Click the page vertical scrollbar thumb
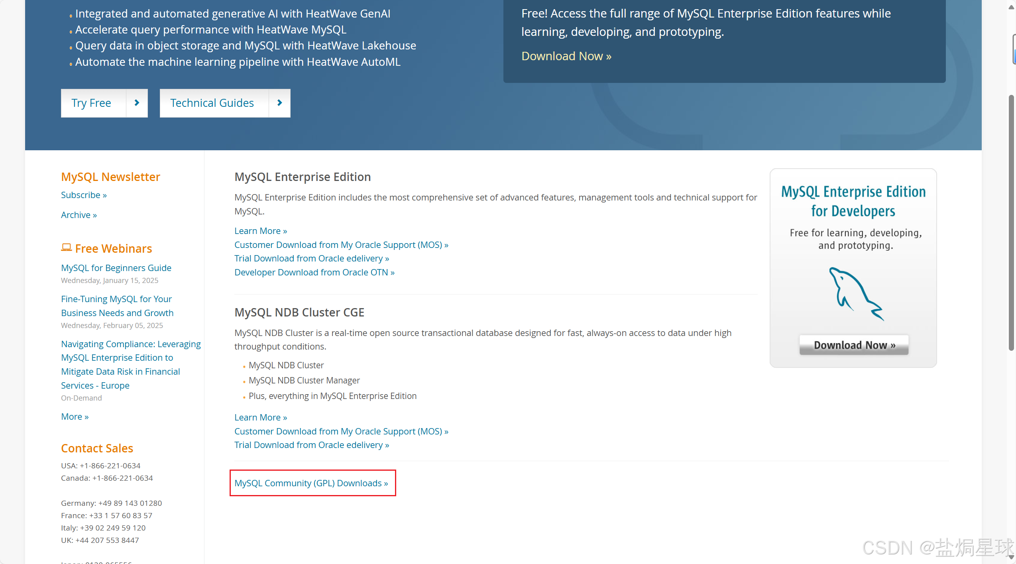Image resolution: width=1016 pixels, height=564 pixels. click(x=1012, y=223)
